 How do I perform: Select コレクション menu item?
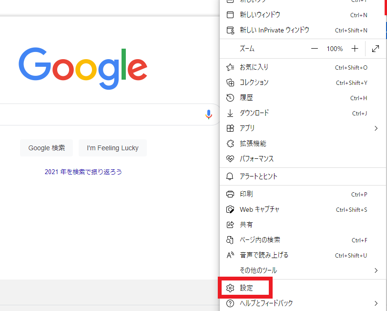click(x=303, y=83)
